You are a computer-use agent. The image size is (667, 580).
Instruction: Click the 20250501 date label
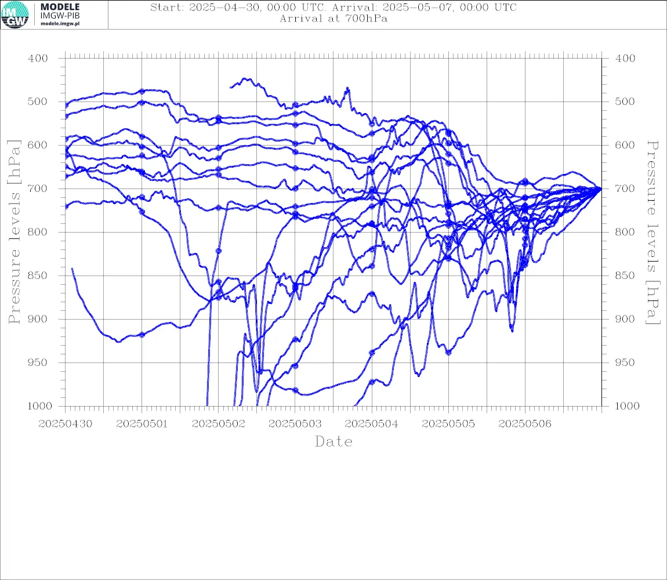(x=142, y=424)
